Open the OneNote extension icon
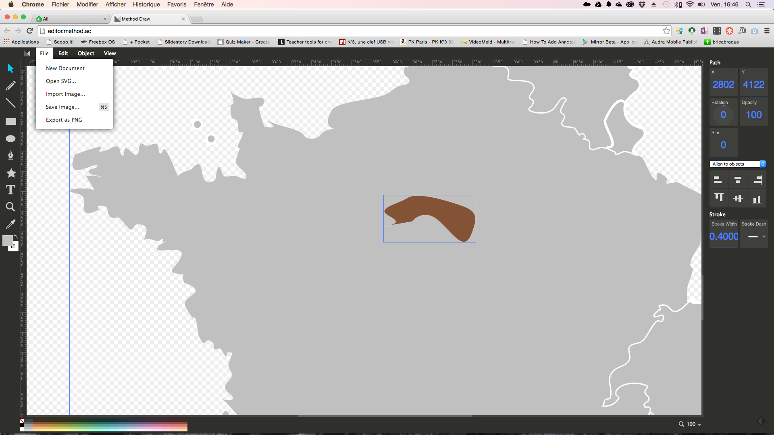774x435 pixels. click(x=704, y=31)
